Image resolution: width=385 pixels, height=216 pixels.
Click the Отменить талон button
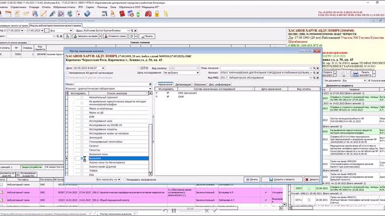[x=115, y=36]
